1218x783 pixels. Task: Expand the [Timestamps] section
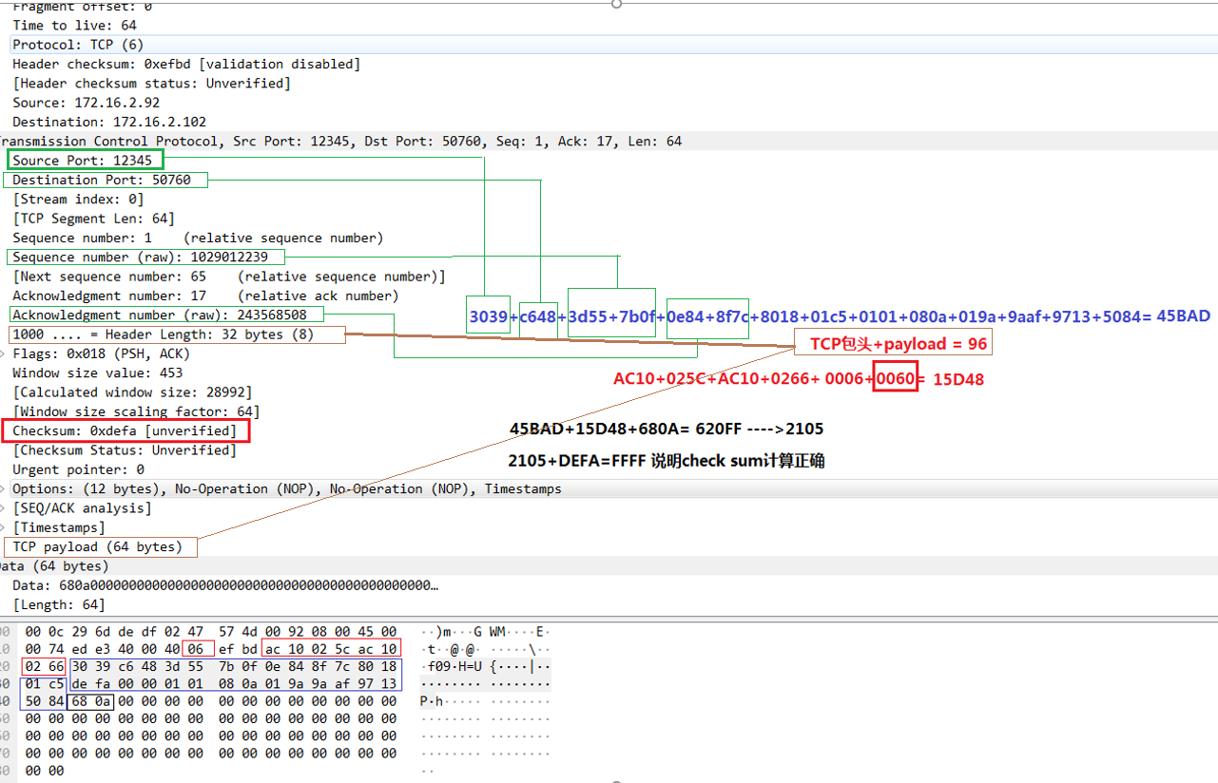click(4, 527)
